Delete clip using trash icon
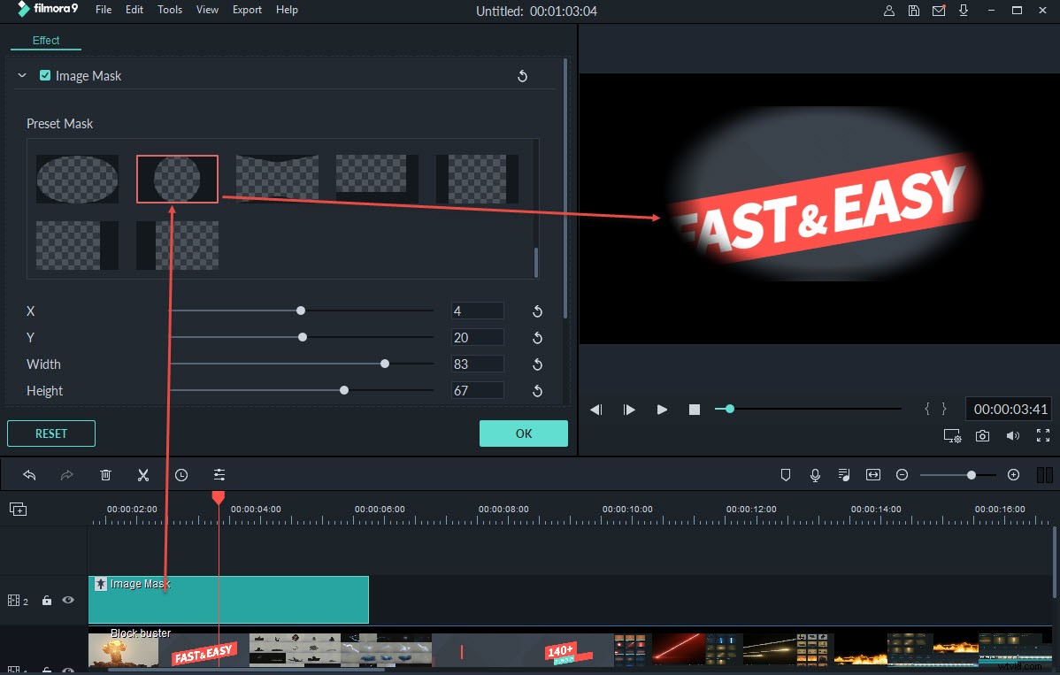 105,475
